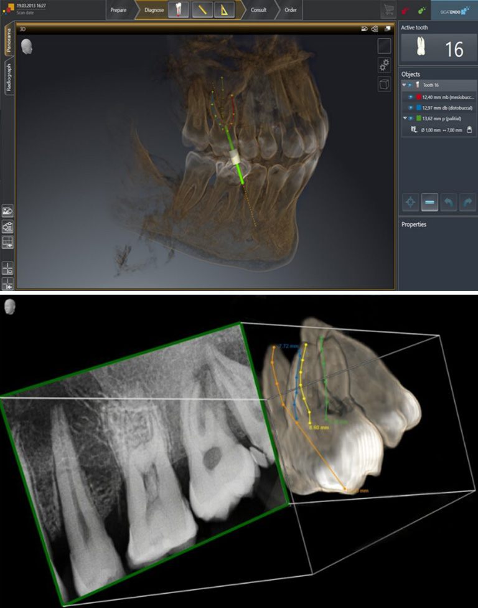Toggle visibility of 12,97 mm distobuccal canal
The image size is (478, 608).
click(411, 108)
